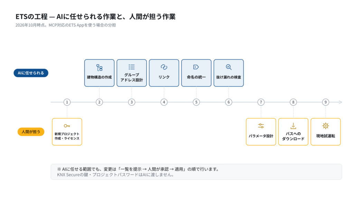Click the key icon above 新規プロジェクト作成・ライセンス
354x199 pixels.
(67, 126)
